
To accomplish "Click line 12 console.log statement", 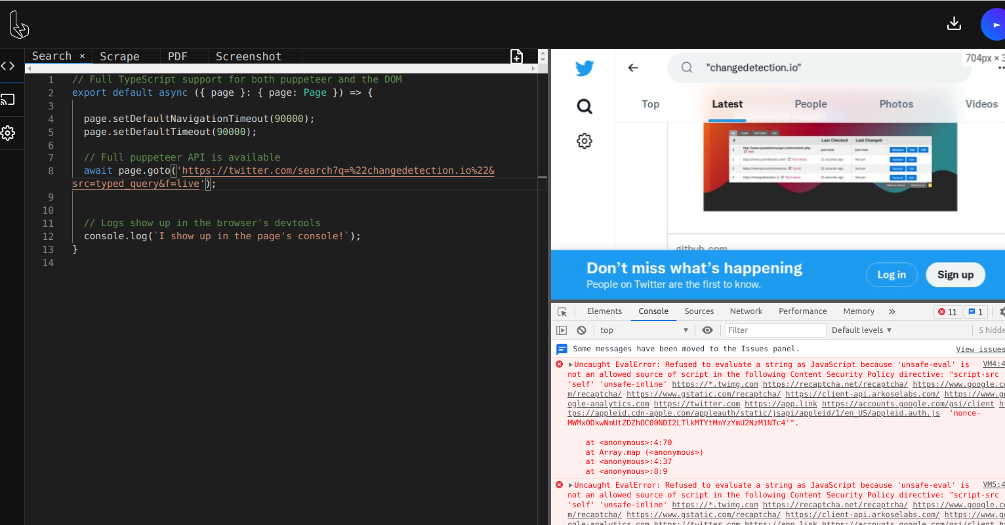I will point(222,236).
